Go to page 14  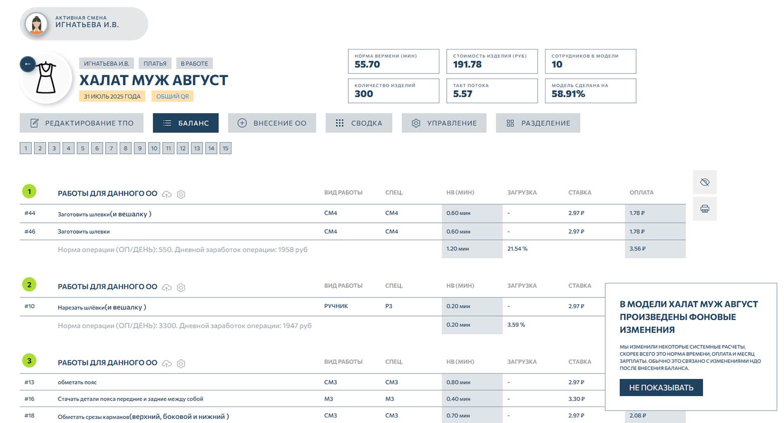(x=211, y=148)
